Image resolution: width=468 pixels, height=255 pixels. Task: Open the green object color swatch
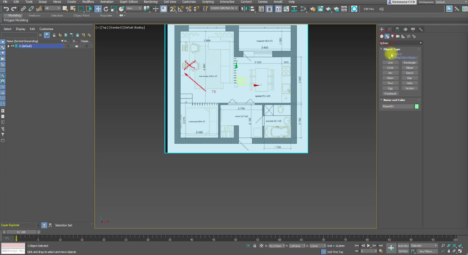coord(417,106)
